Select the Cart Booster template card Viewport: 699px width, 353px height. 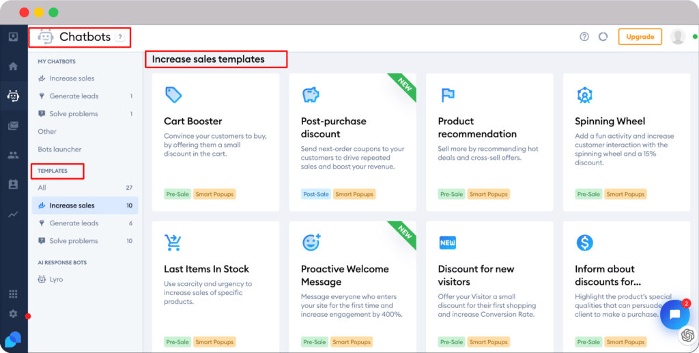tap(215, 142)
